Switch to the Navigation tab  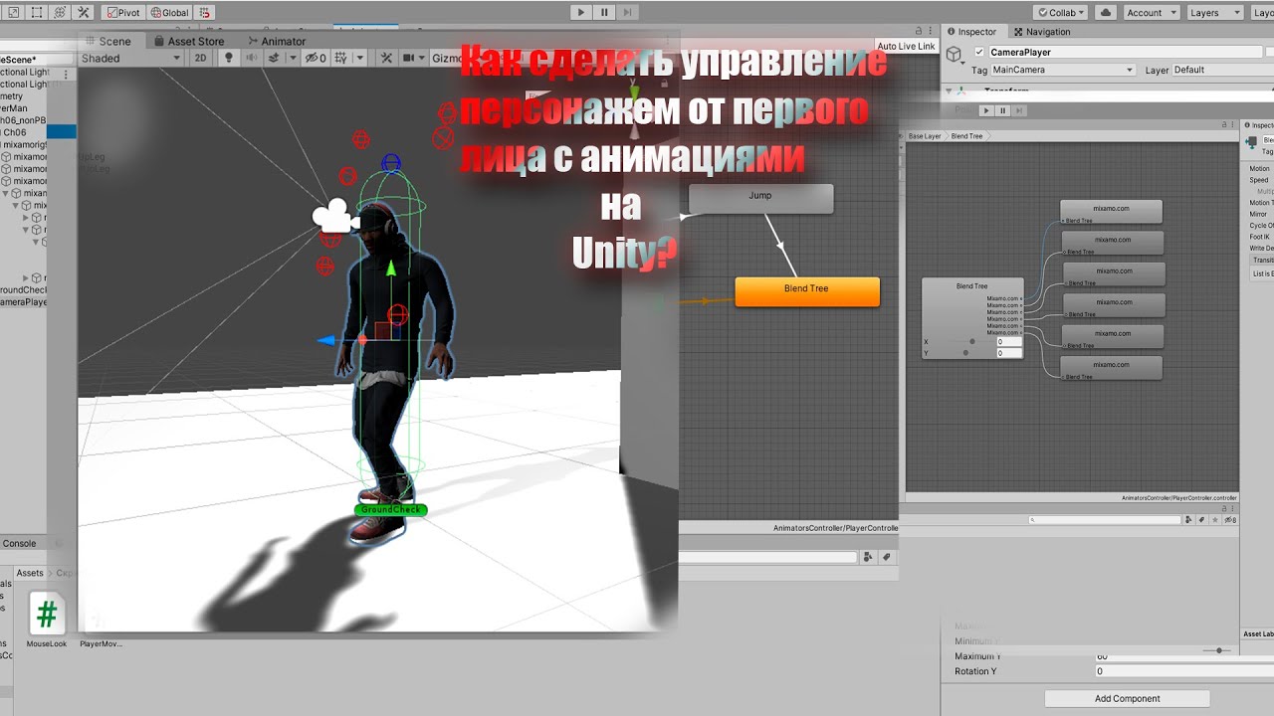pos(1041,32)
